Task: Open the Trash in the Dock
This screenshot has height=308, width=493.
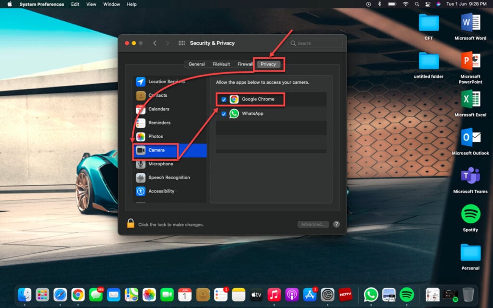Action: pyautogui.click(x=468, y=295)
